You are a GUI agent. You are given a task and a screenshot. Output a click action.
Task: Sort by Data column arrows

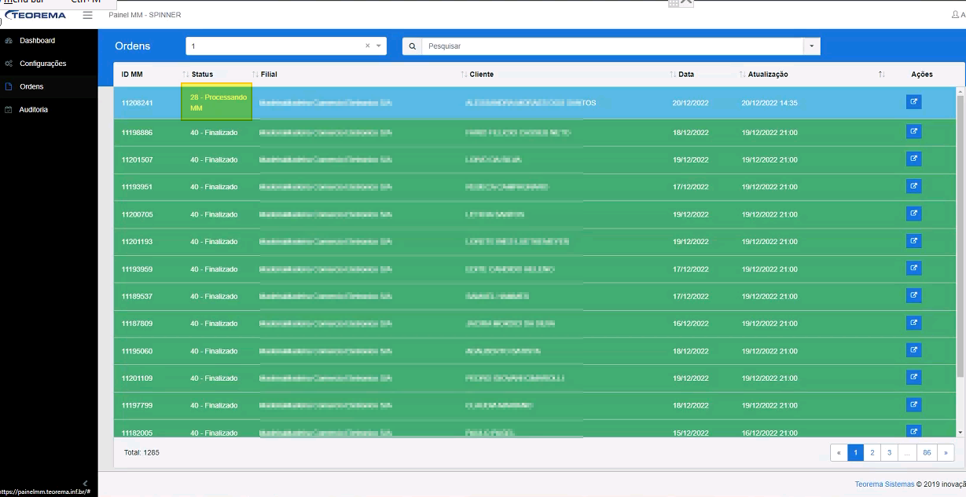pos(742,75)
